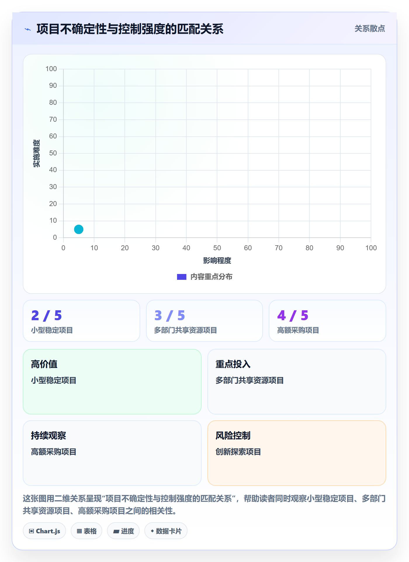The height and width of the screenshot is (562, 409).
Task: Click the main title 项目不确定性与控制强度的匹配关系
Action: (130, 29)
